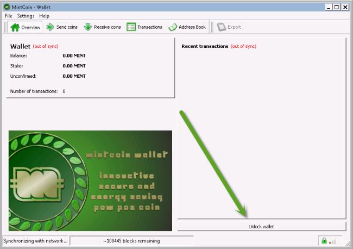Click the MintCoin wallet banner image
The height and width of the screenshot is (249, 353).
90,180
